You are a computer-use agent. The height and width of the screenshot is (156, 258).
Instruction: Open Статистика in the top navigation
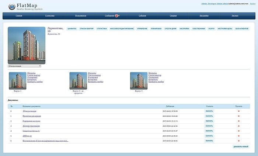tap(50, 16)
